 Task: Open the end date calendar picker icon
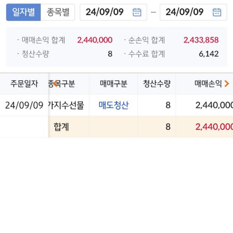pos(217,12)
